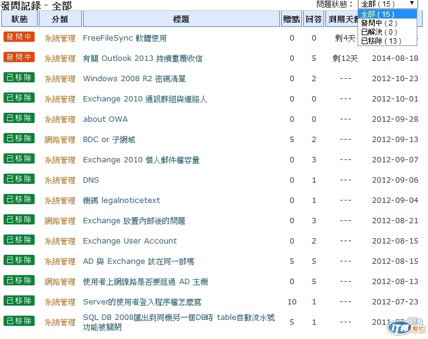
Task: Click 已移除 badge on legalnoticetext row
Action: [x=19, y=199]
